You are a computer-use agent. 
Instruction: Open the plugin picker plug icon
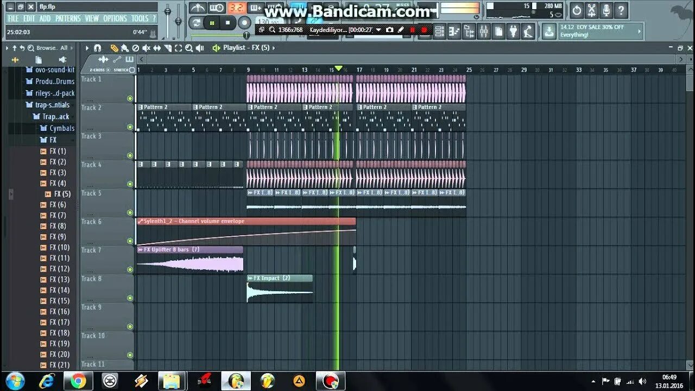(513, 31)
